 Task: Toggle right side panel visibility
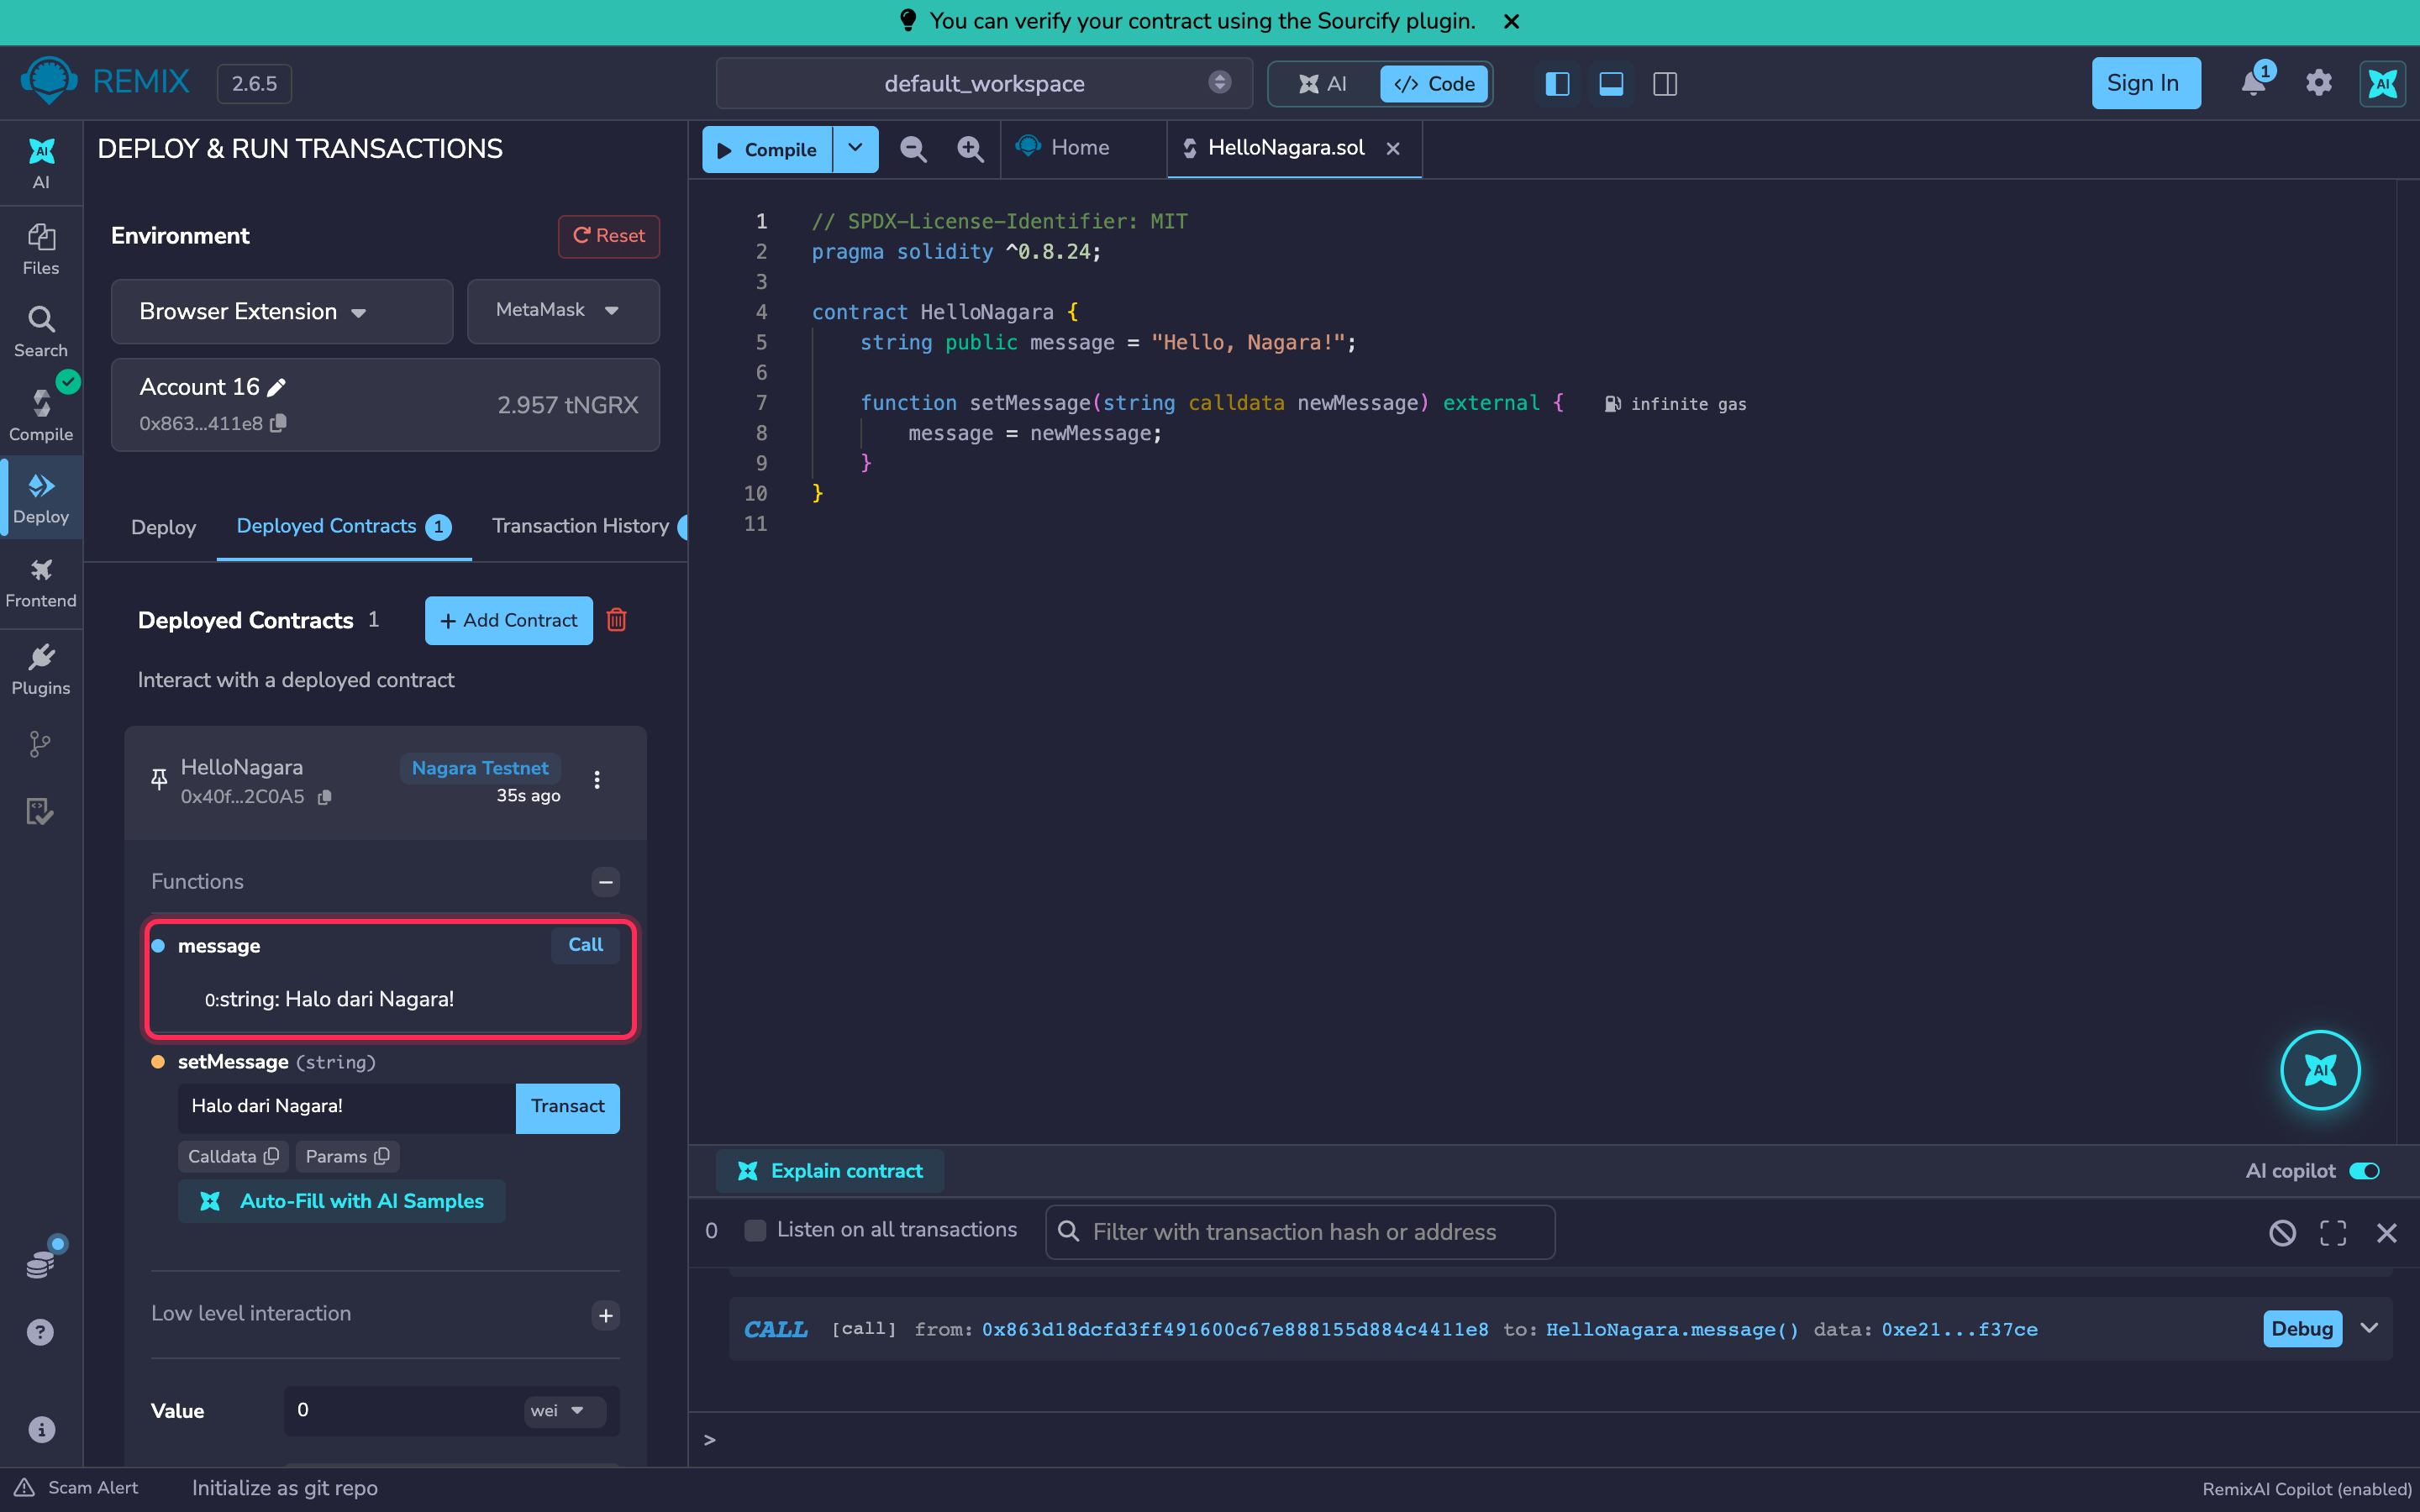click(1665, 84)
